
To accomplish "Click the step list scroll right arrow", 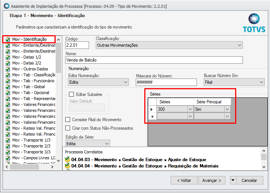I will click(x=52, y=167).
